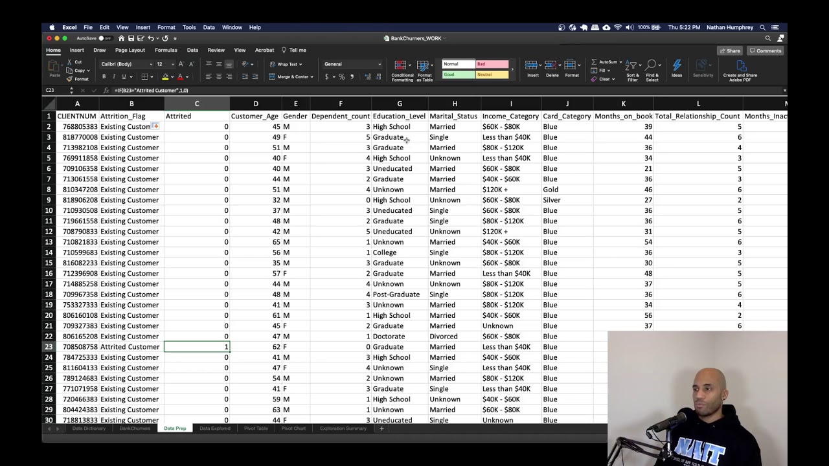
Task: Click the Share button
Action: pos(730,50)
